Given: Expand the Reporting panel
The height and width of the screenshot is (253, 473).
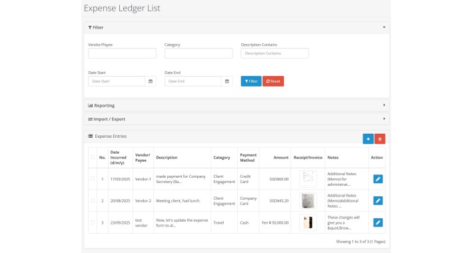Looking at the screenshot, I should 236,105.
